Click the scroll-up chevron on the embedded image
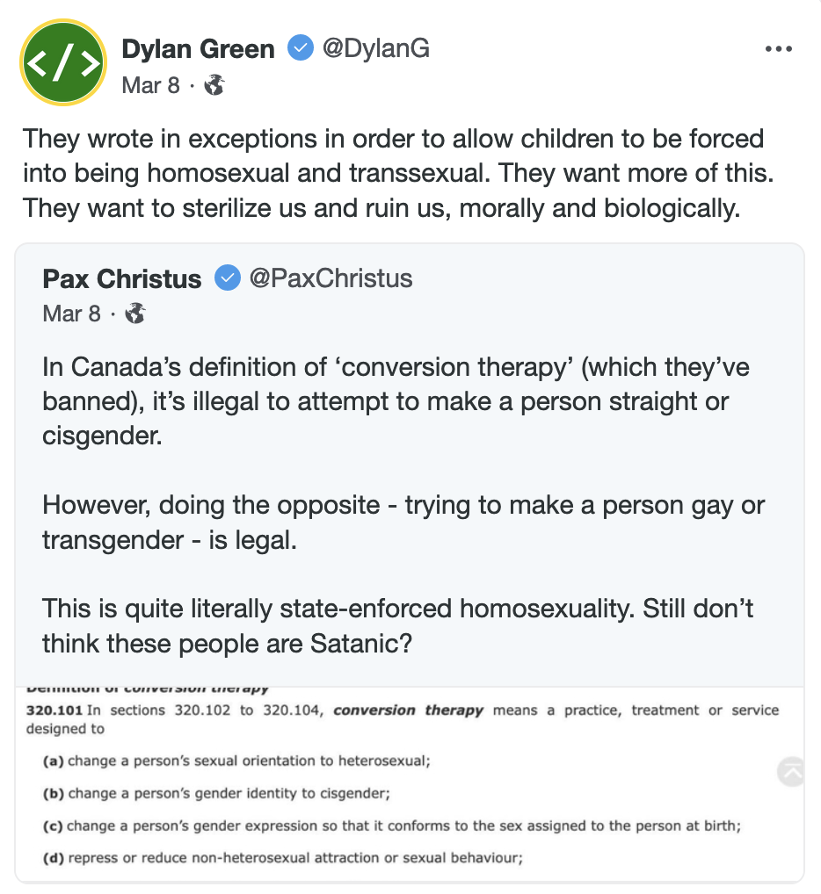The image size is (821, 894). click(791, 772)
